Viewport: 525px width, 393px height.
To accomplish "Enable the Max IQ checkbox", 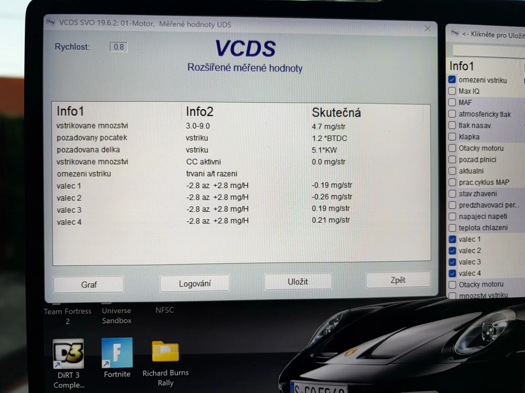I will click(452, 91).
